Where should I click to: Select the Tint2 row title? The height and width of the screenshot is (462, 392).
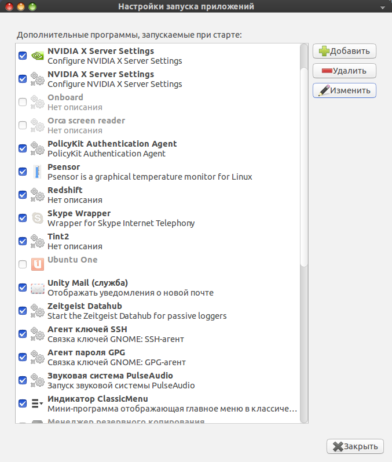58,237
